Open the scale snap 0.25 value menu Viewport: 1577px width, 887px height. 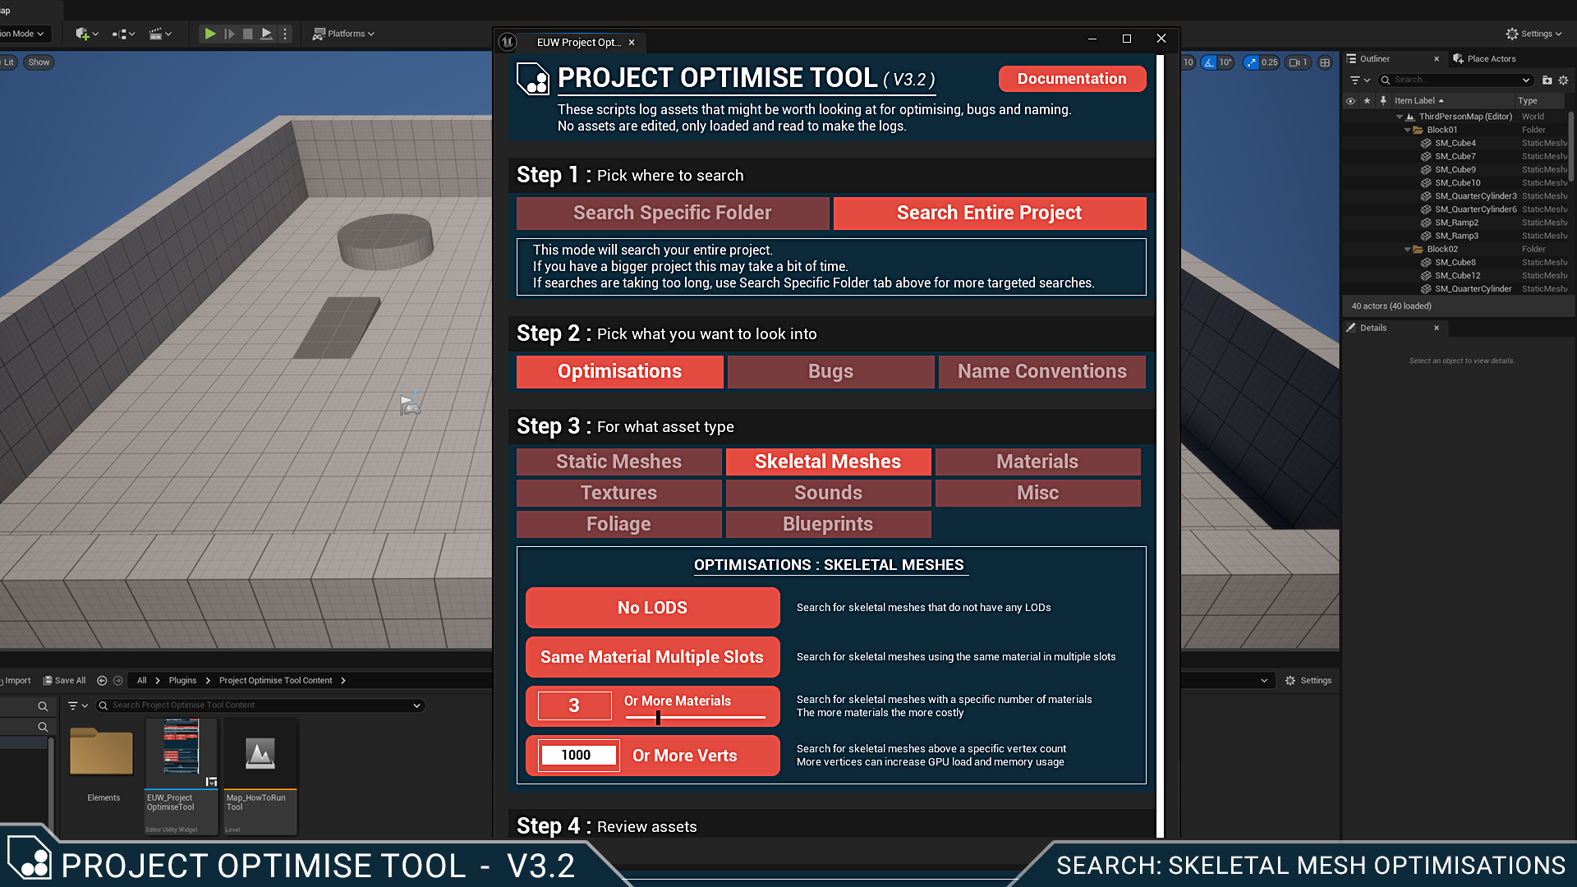pos(1270,62)
